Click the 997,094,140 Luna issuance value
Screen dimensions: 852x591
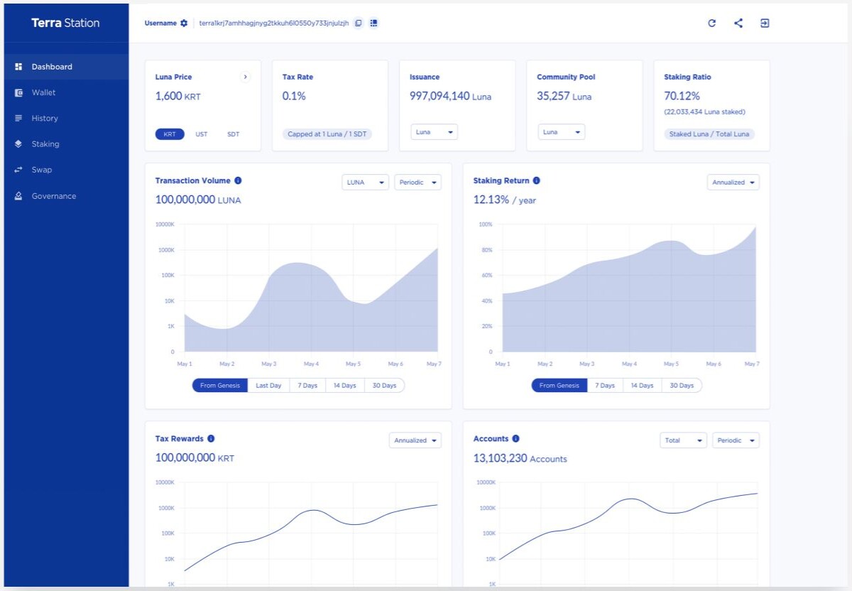pos(450,96)
